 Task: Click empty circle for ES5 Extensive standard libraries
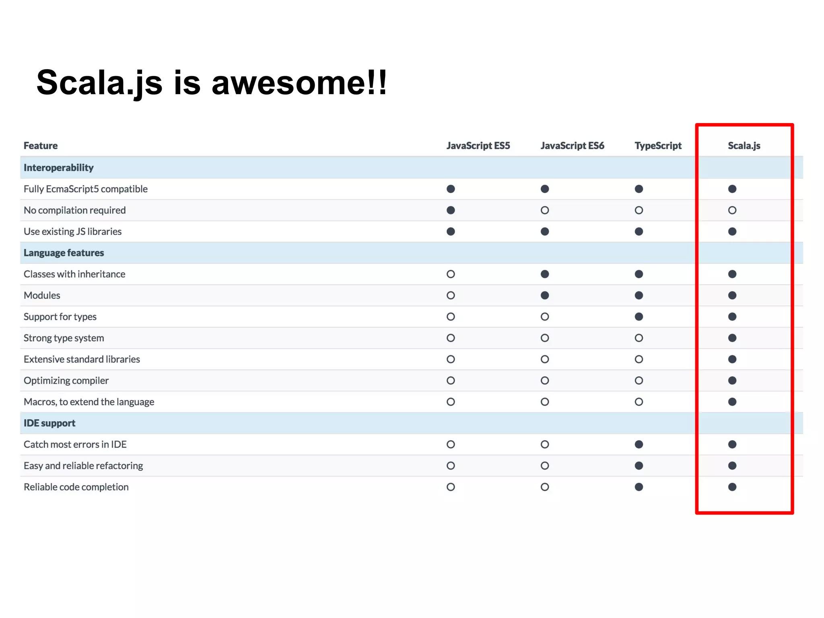point(451,359)
